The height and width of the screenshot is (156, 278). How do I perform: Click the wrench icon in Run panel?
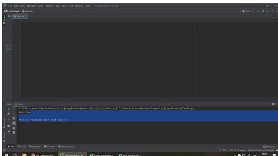click(x=9, y=114)
